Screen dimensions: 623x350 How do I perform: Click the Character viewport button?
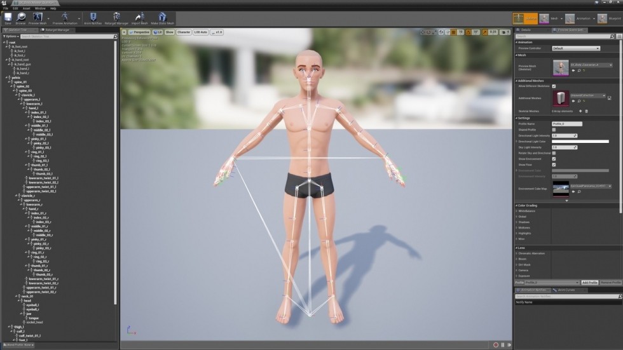point(184,32)
